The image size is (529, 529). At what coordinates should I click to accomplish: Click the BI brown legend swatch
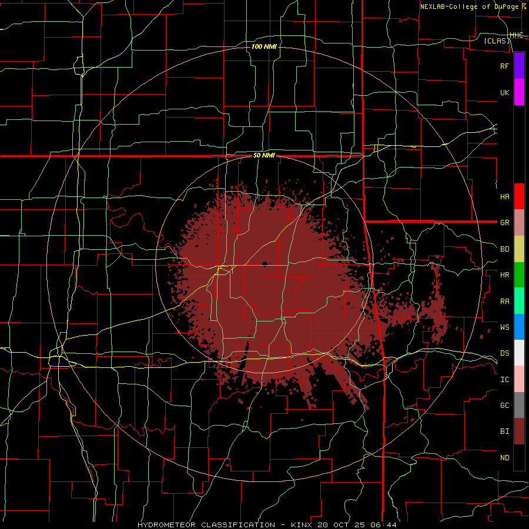tap(519, 431)
